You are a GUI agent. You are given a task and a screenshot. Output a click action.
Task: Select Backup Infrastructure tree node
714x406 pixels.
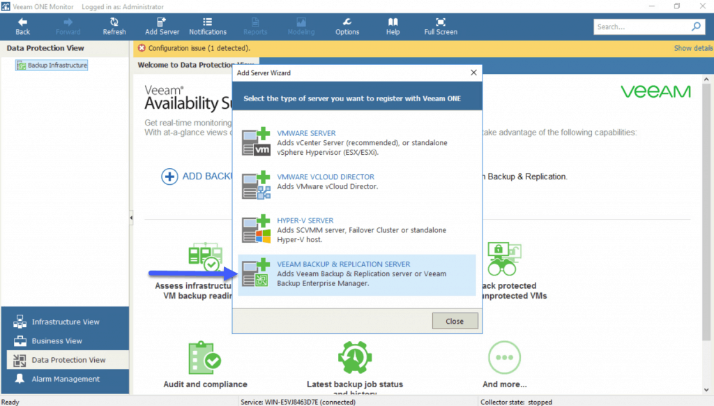pyautogui.click(x=57, y=66)
